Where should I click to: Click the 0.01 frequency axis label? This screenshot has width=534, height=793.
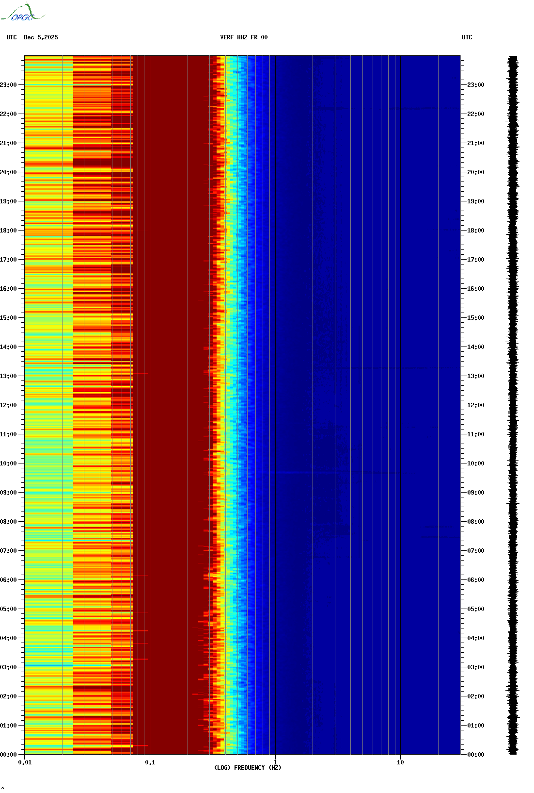25,762
